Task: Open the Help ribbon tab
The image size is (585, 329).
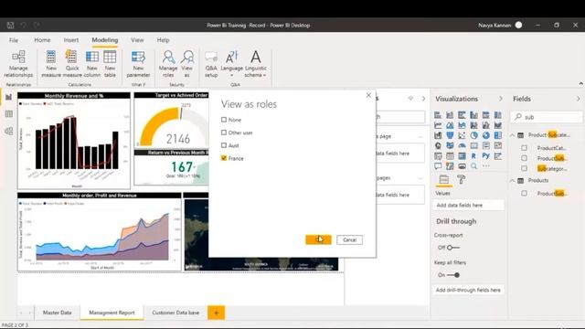Action: click(x=163, y=40)
